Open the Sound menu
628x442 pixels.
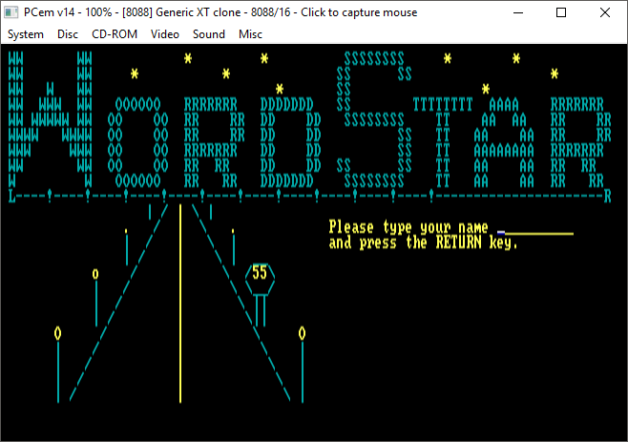[209, 34]
